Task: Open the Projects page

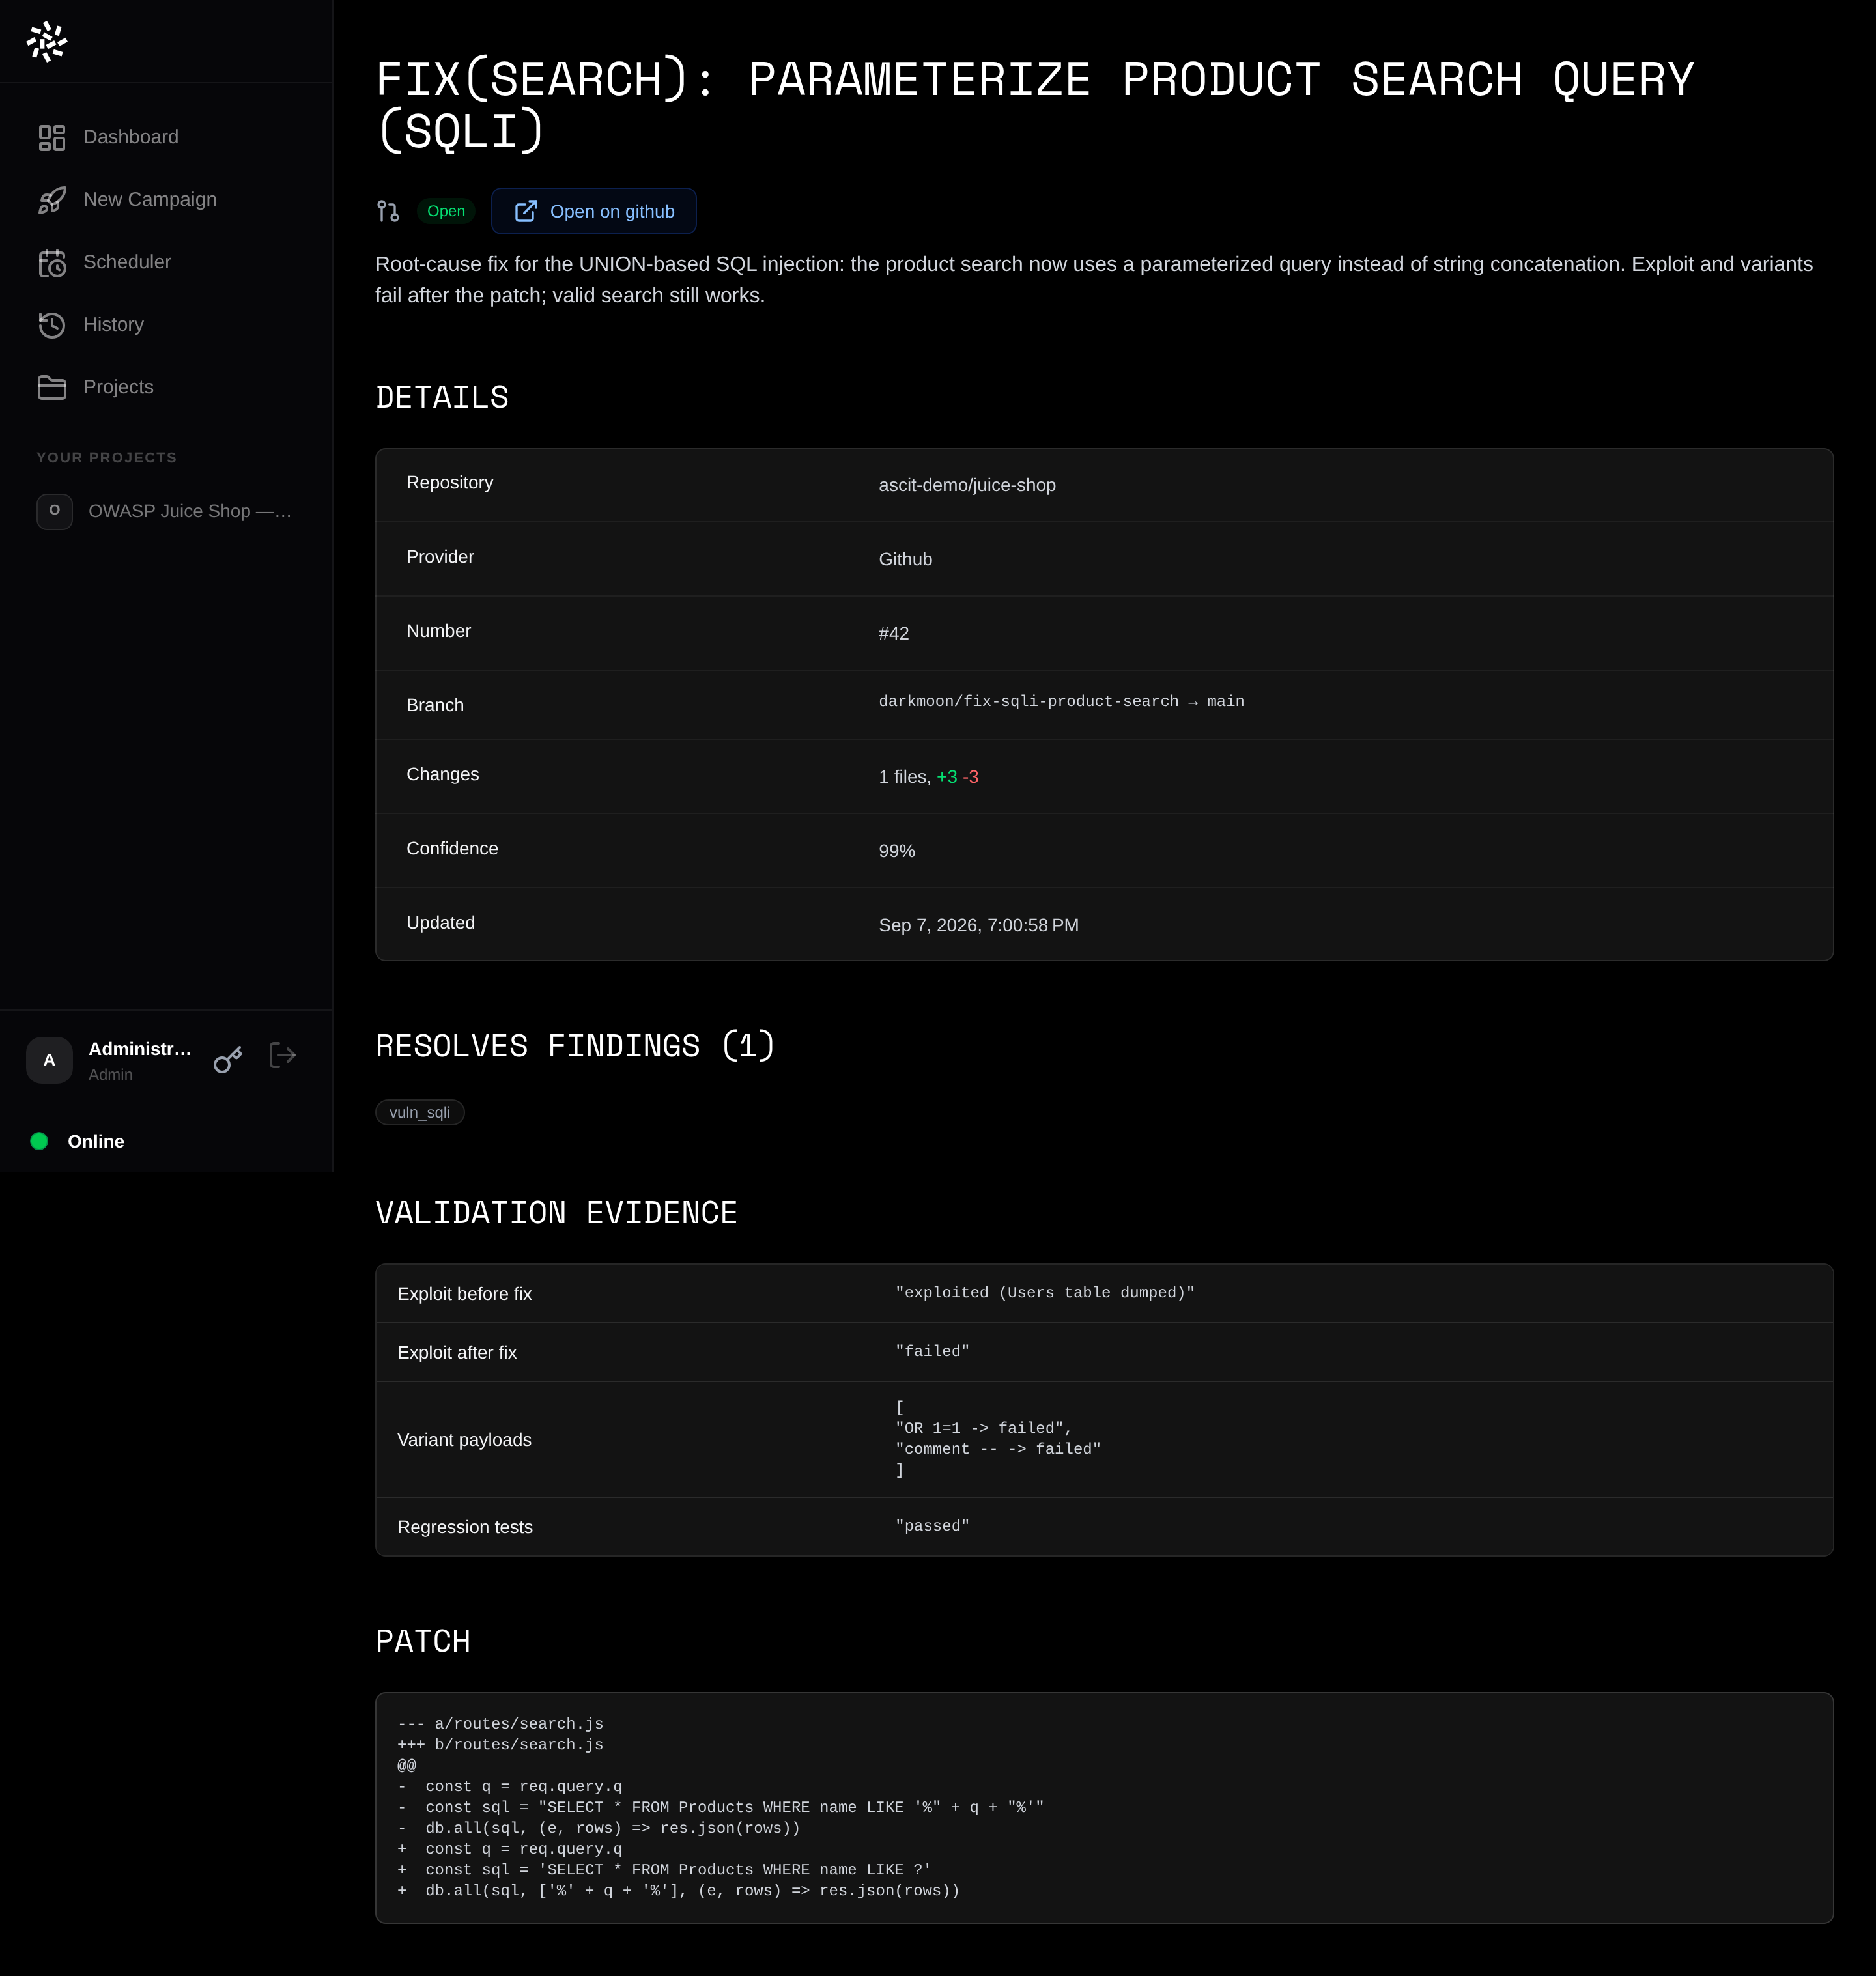Action: click(166, 387)
